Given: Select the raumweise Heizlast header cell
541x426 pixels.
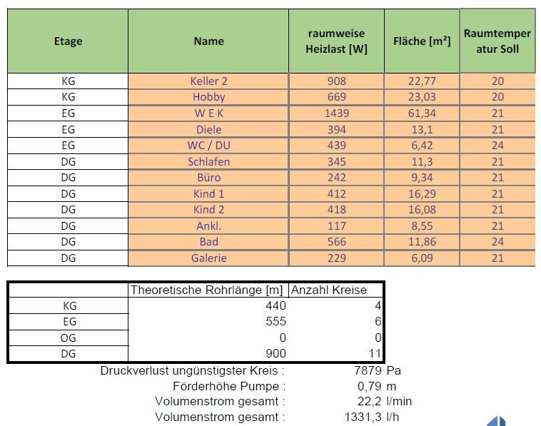Looking at the screenshot, I should [x=336, y=41].
